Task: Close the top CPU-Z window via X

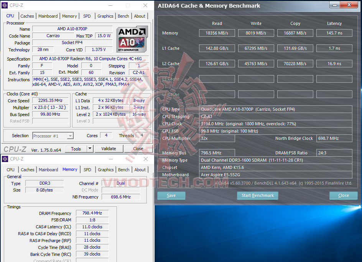Action: click(x=145, y=5)
